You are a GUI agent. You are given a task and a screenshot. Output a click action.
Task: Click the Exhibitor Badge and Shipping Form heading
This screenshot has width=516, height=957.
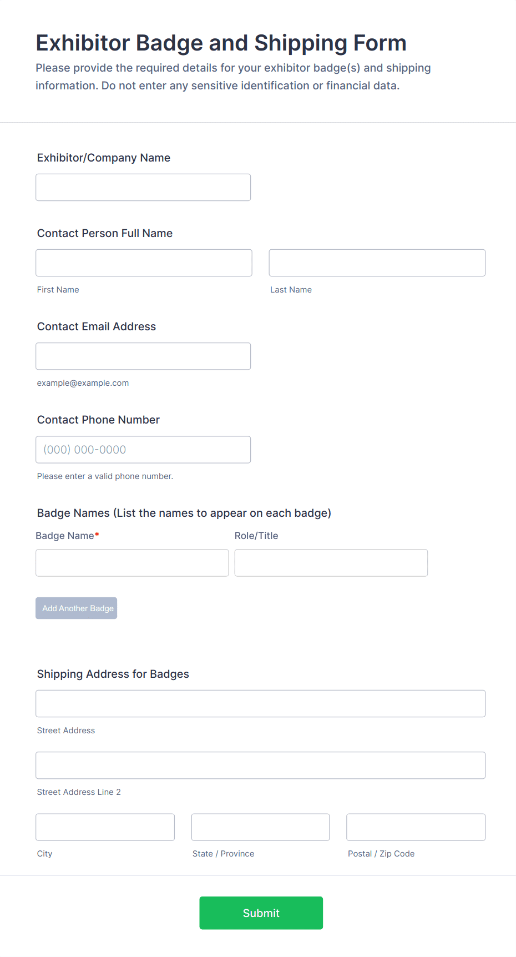point(221,43)
